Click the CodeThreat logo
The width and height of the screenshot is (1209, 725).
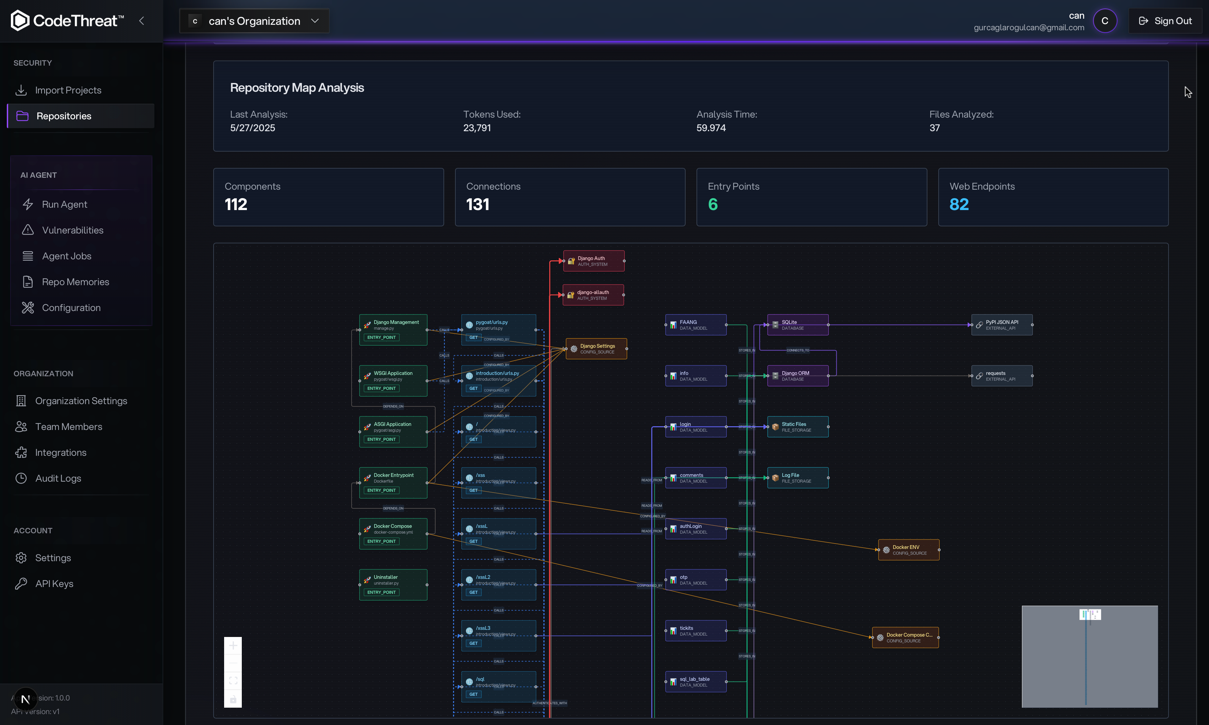tap(67, 20)
